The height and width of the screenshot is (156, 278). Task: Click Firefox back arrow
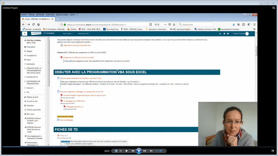coord(24,25)
